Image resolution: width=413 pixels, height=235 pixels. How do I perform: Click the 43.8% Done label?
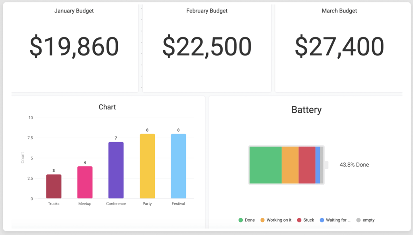click(x=353, y=165)
